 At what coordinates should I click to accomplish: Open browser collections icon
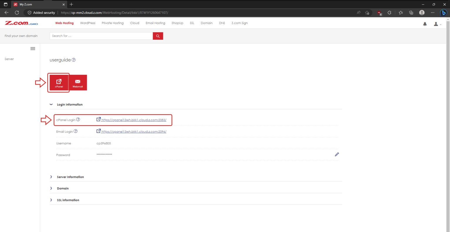tap(411, 13)
